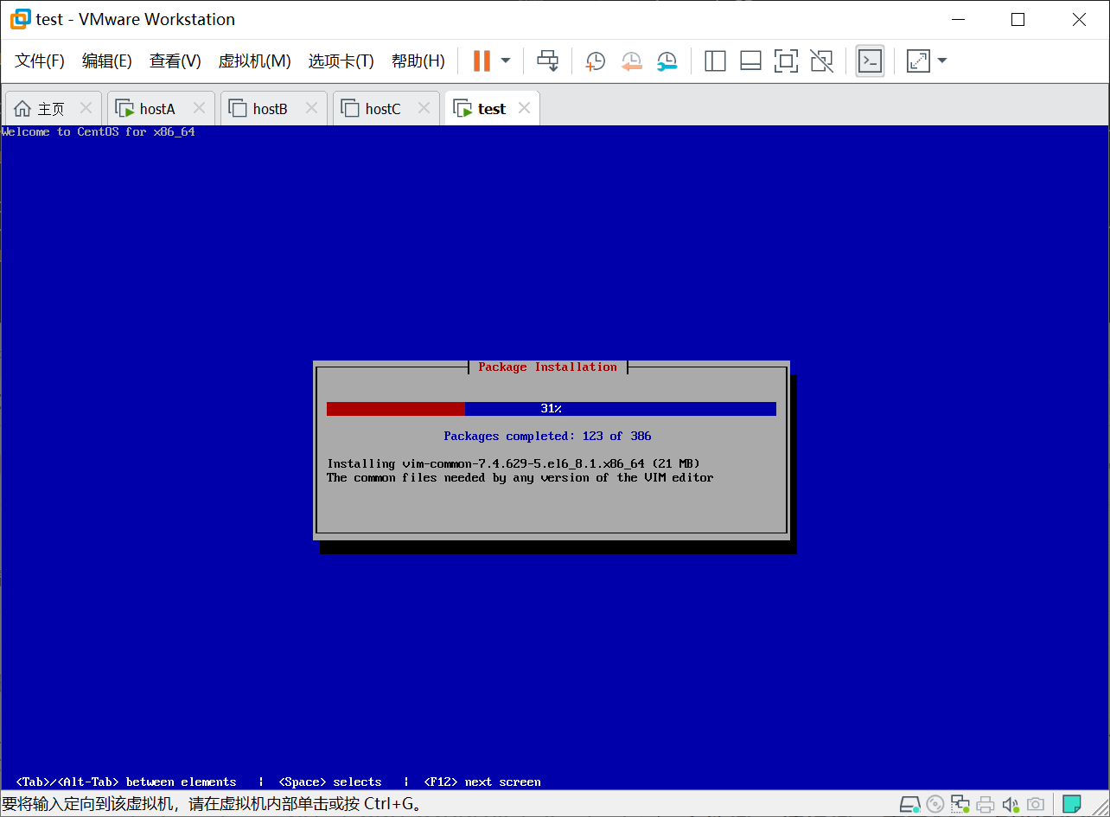Image resolution: width=1110 pixels, height=817 pixels.
Task: Expand the stretch display dropdown arrow
Action: tap(942, 61)
